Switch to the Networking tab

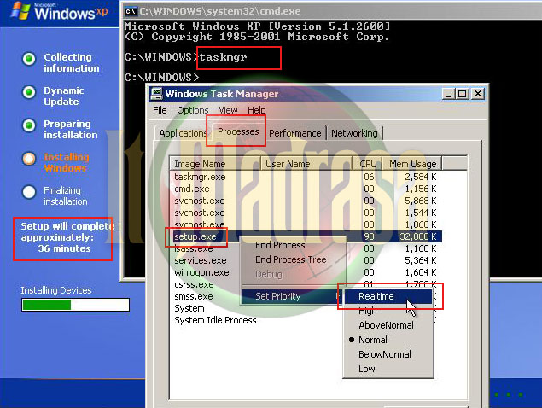click(x=354, y=133)
